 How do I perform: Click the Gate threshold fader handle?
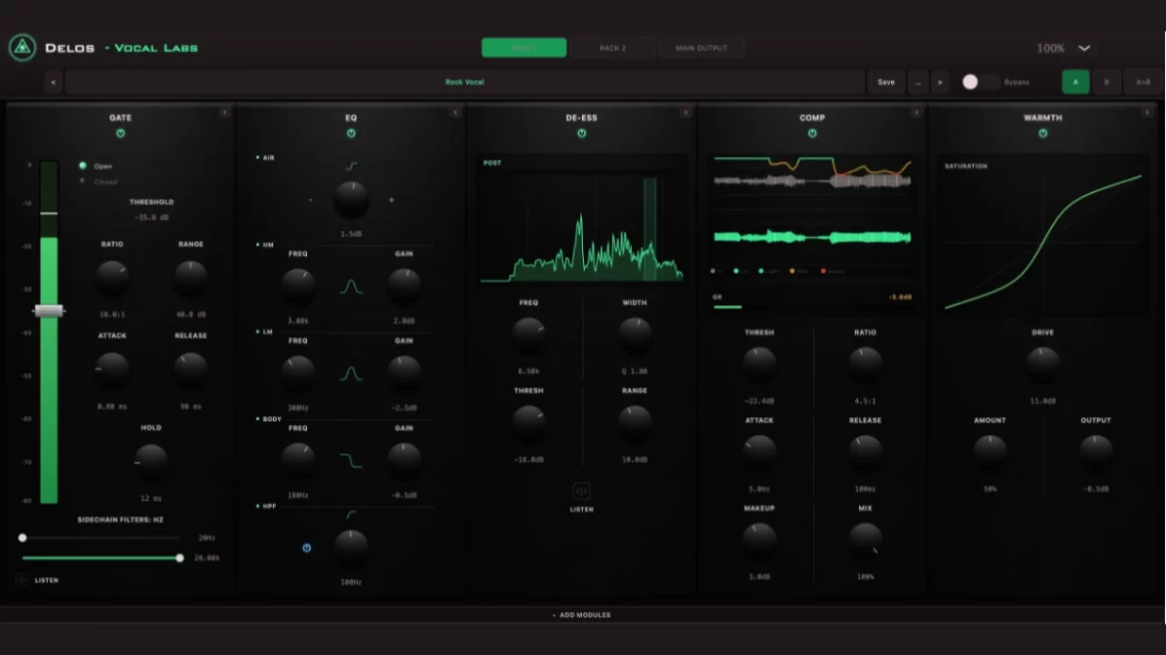tap(49, 312)
